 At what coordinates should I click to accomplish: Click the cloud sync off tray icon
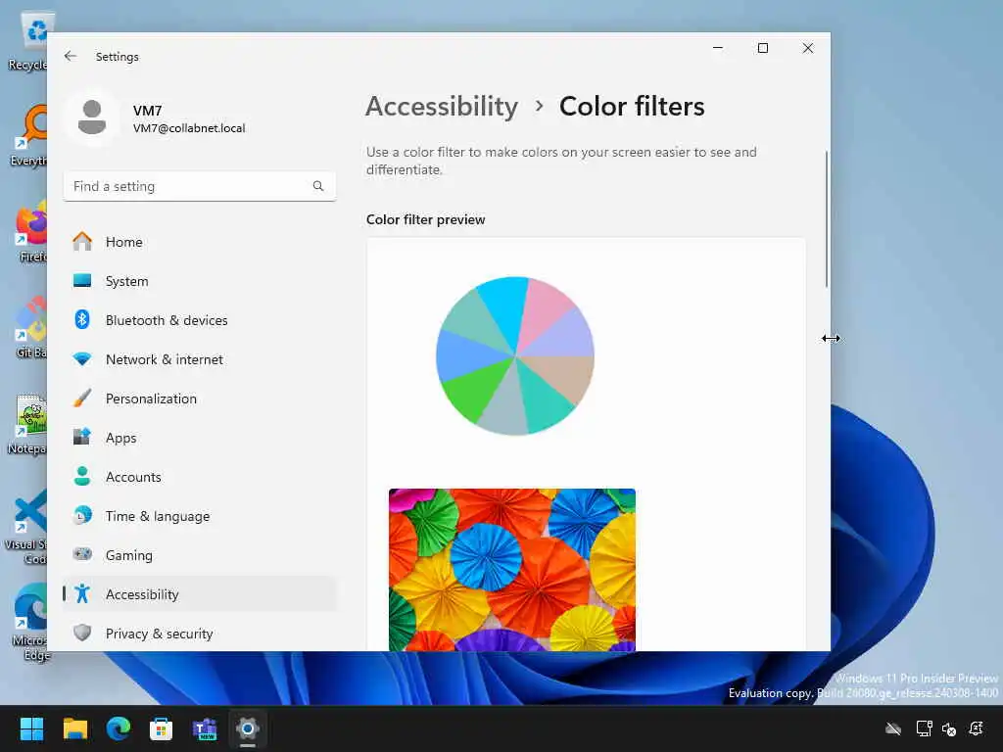(x=893, y=728)
